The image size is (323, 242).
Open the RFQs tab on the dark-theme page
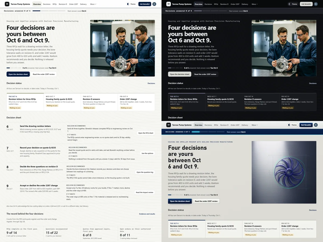pos(216,4)
